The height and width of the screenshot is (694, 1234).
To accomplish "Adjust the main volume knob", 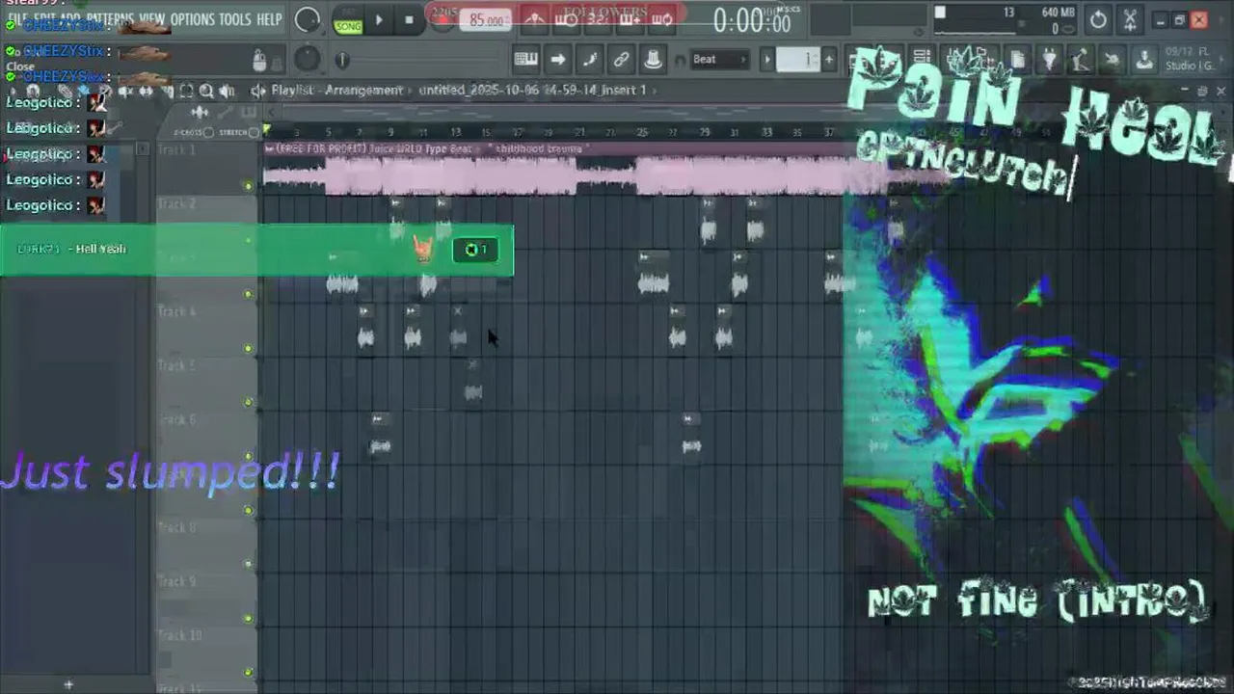I will [308, 19].
